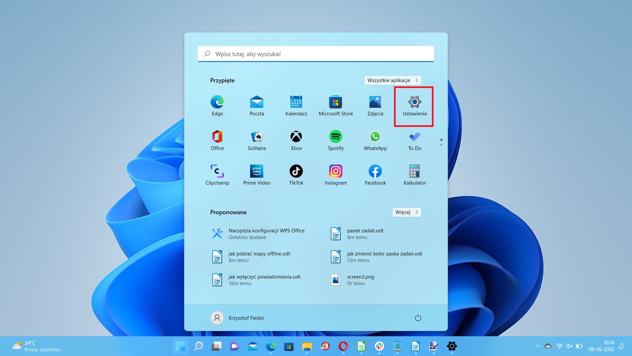Open the Mail icon on the taskbar

(252, 346)
